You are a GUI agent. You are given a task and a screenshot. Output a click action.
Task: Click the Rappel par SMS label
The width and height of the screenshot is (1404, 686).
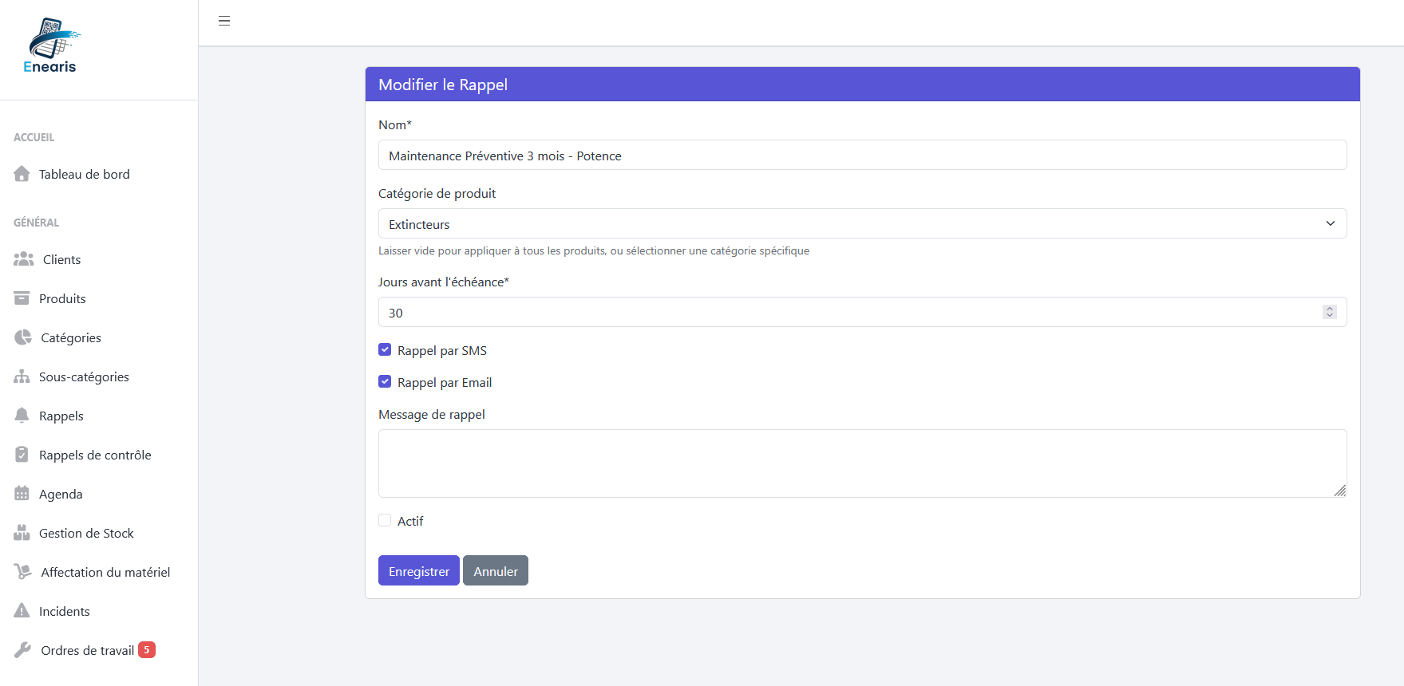(x=442, y=351)
